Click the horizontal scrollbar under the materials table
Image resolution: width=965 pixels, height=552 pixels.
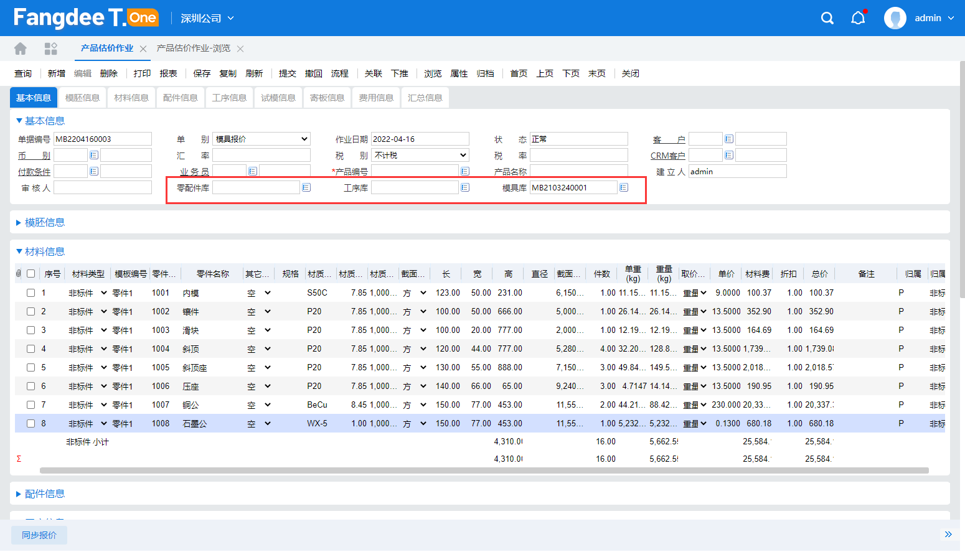[x=484, y=470]
